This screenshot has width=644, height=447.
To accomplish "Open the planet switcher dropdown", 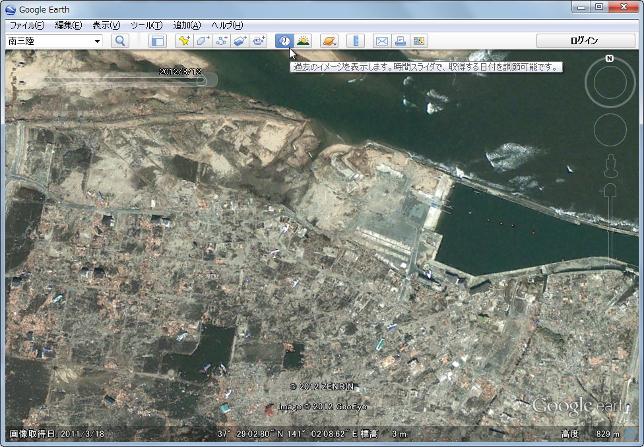I will (x=329, y=41).
